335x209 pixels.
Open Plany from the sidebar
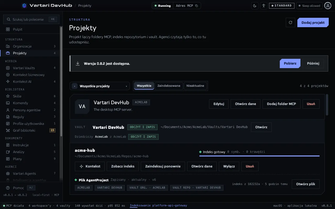[30, 159]
